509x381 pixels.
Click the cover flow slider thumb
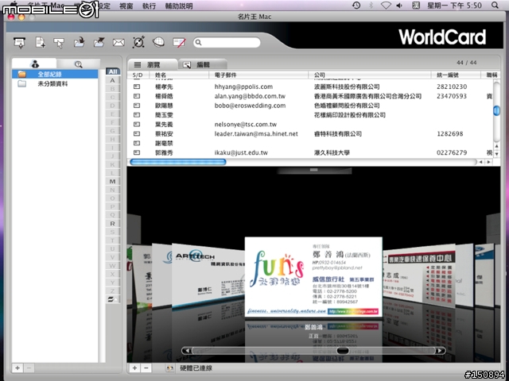tap(343, 351)
